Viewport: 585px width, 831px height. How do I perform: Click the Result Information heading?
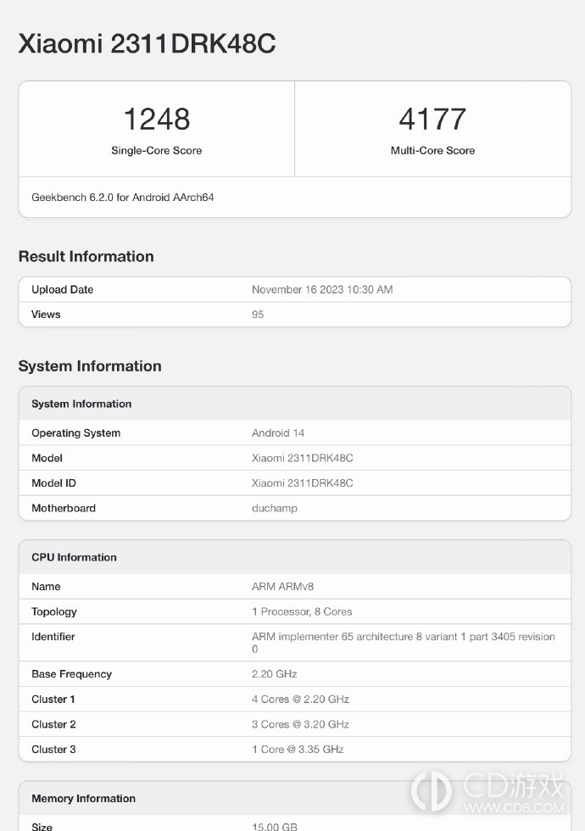(x=86, y=257)
